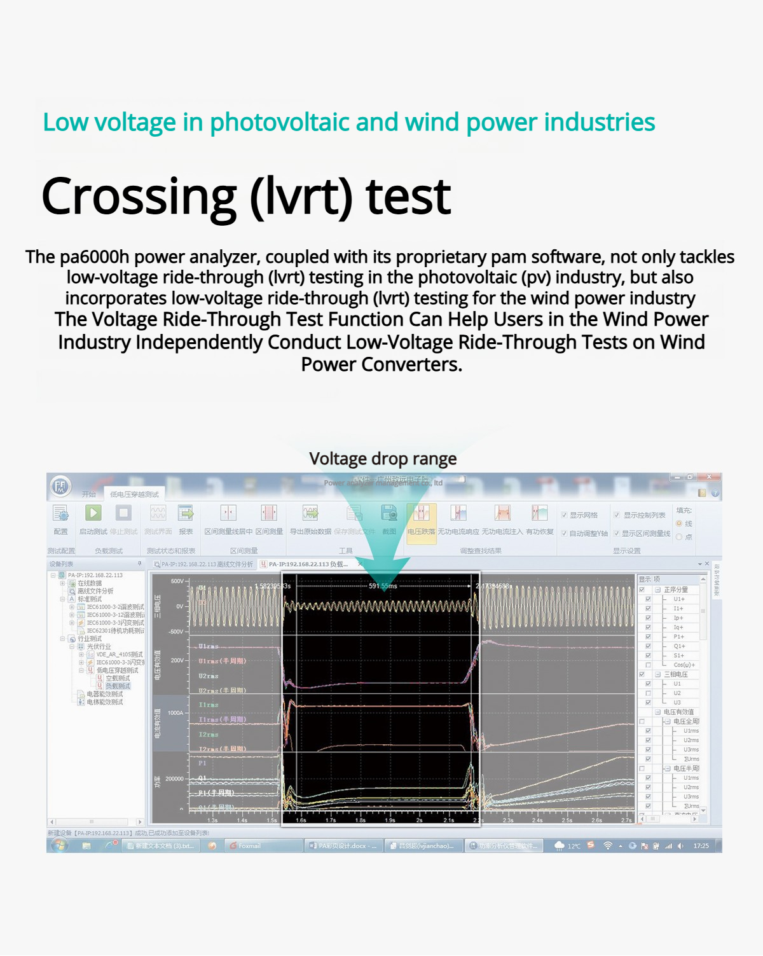The height and width of the screenshot is (956, 763).
Task: Open the 离线文件分析 document tab
Action: pyautogui.click(x=203, y=564)
